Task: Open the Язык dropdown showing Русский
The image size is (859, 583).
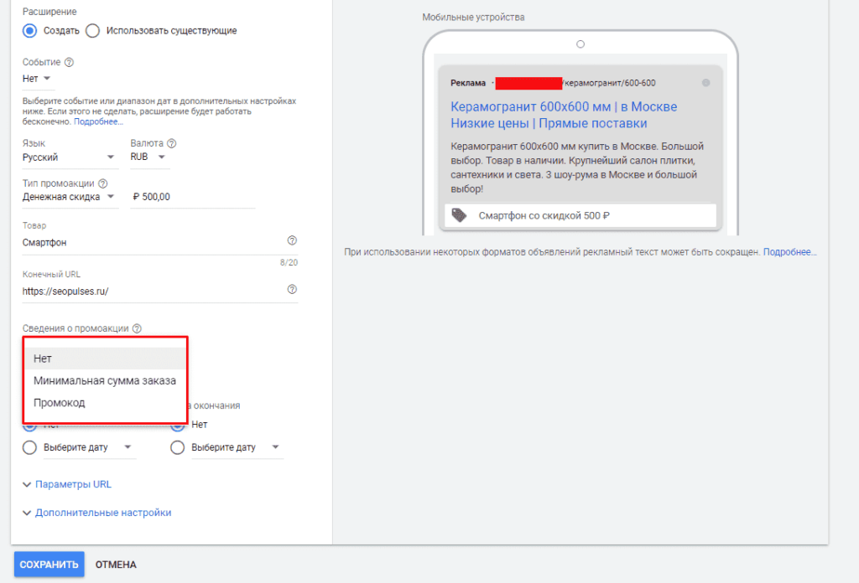Action: pos(70,157)
